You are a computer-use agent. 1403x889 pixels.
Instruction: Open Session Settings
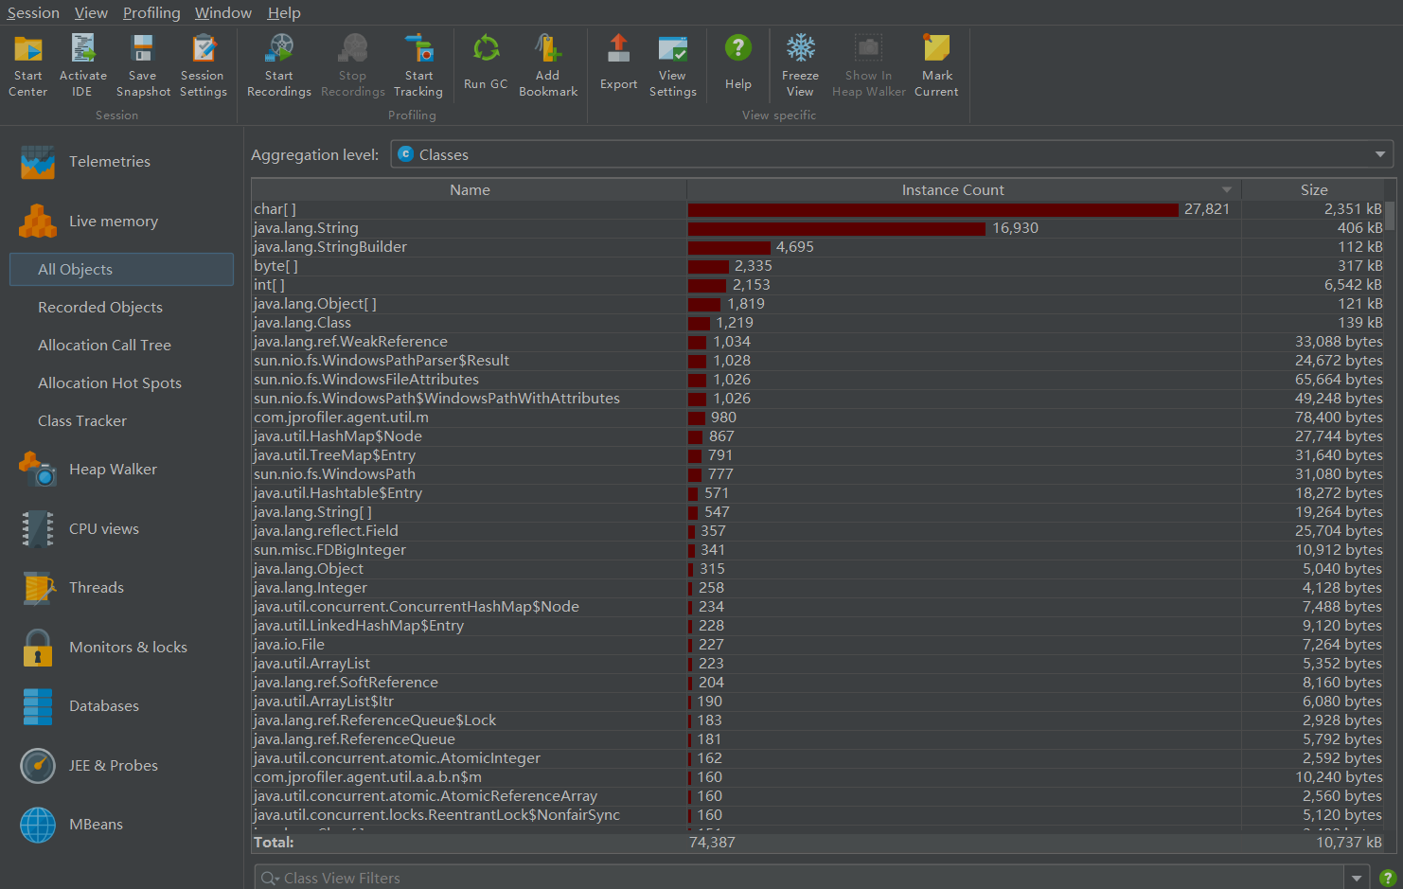204,65
